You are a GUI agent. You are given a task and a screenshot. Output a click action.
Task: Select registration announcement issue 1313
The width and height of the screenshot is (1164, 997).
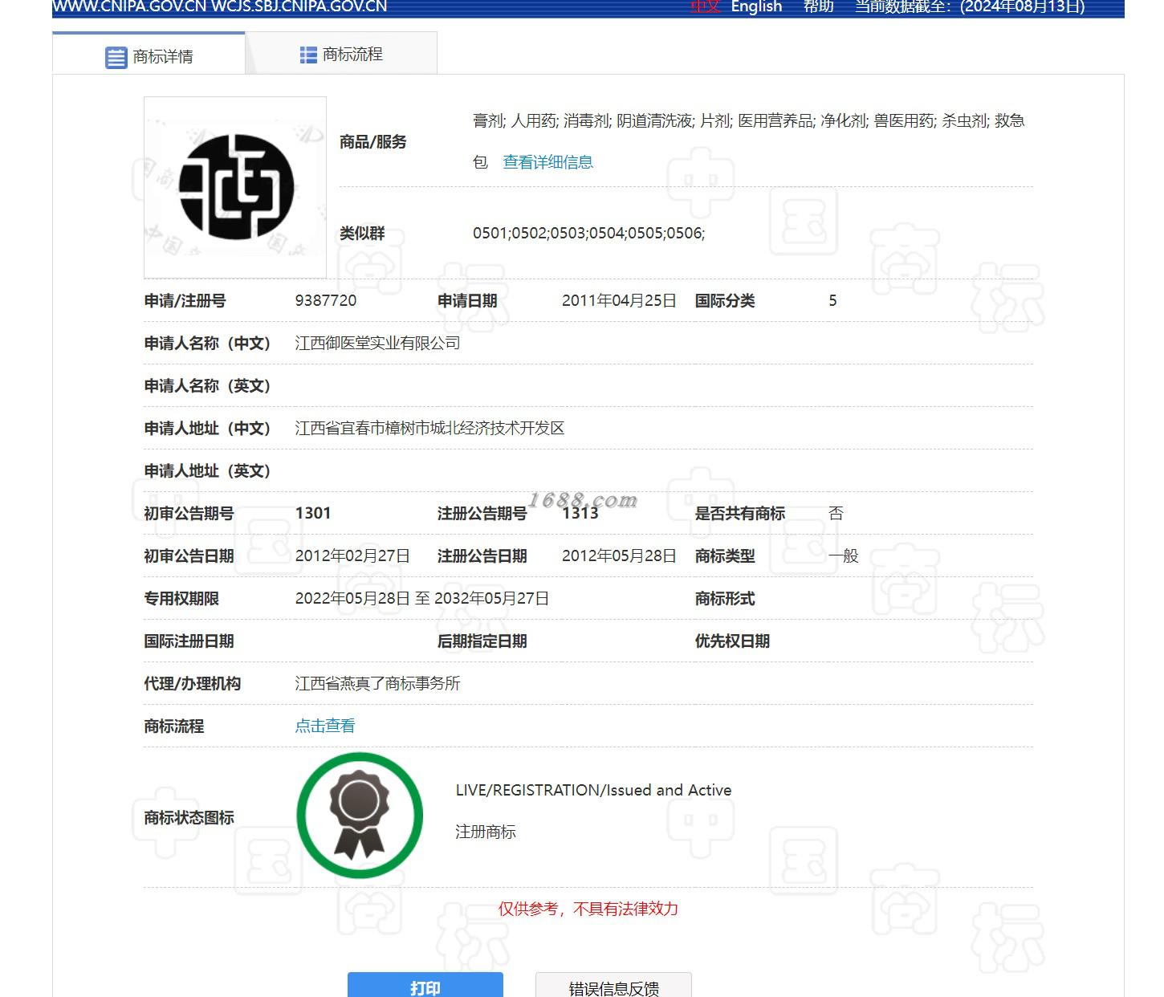(x=580, y=513)
